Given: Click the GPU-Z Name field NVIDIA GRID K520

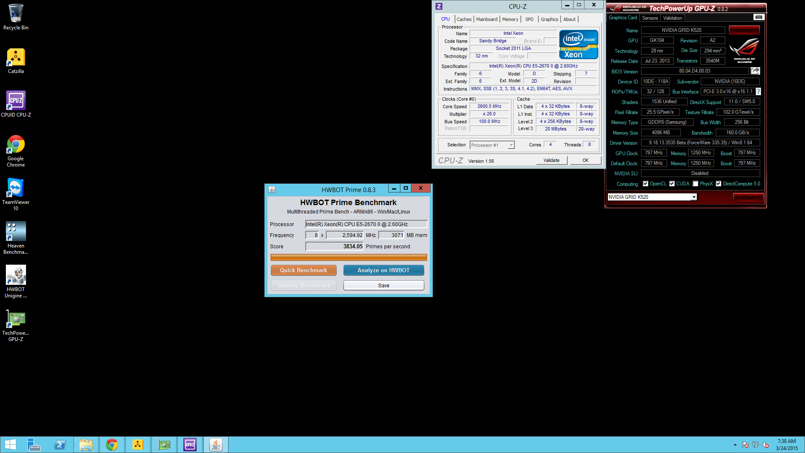Looking at the screenshot, I should (683, 30).
